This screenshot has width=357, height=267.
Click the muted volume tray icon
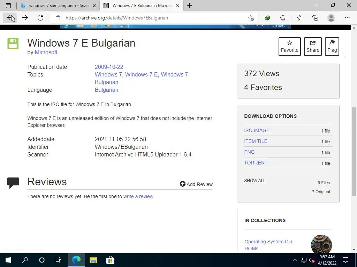point(312,260)
